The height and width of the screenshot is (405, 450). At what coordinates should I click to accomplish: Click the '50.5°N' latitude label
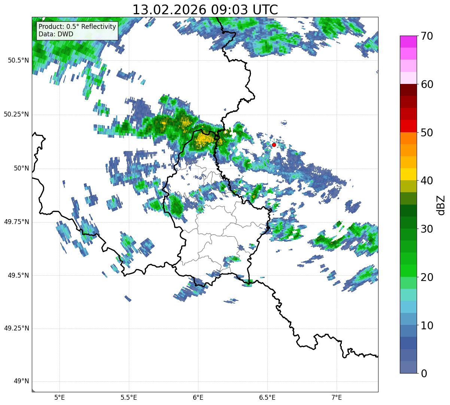pyautogui.click(x=18, y=61)
